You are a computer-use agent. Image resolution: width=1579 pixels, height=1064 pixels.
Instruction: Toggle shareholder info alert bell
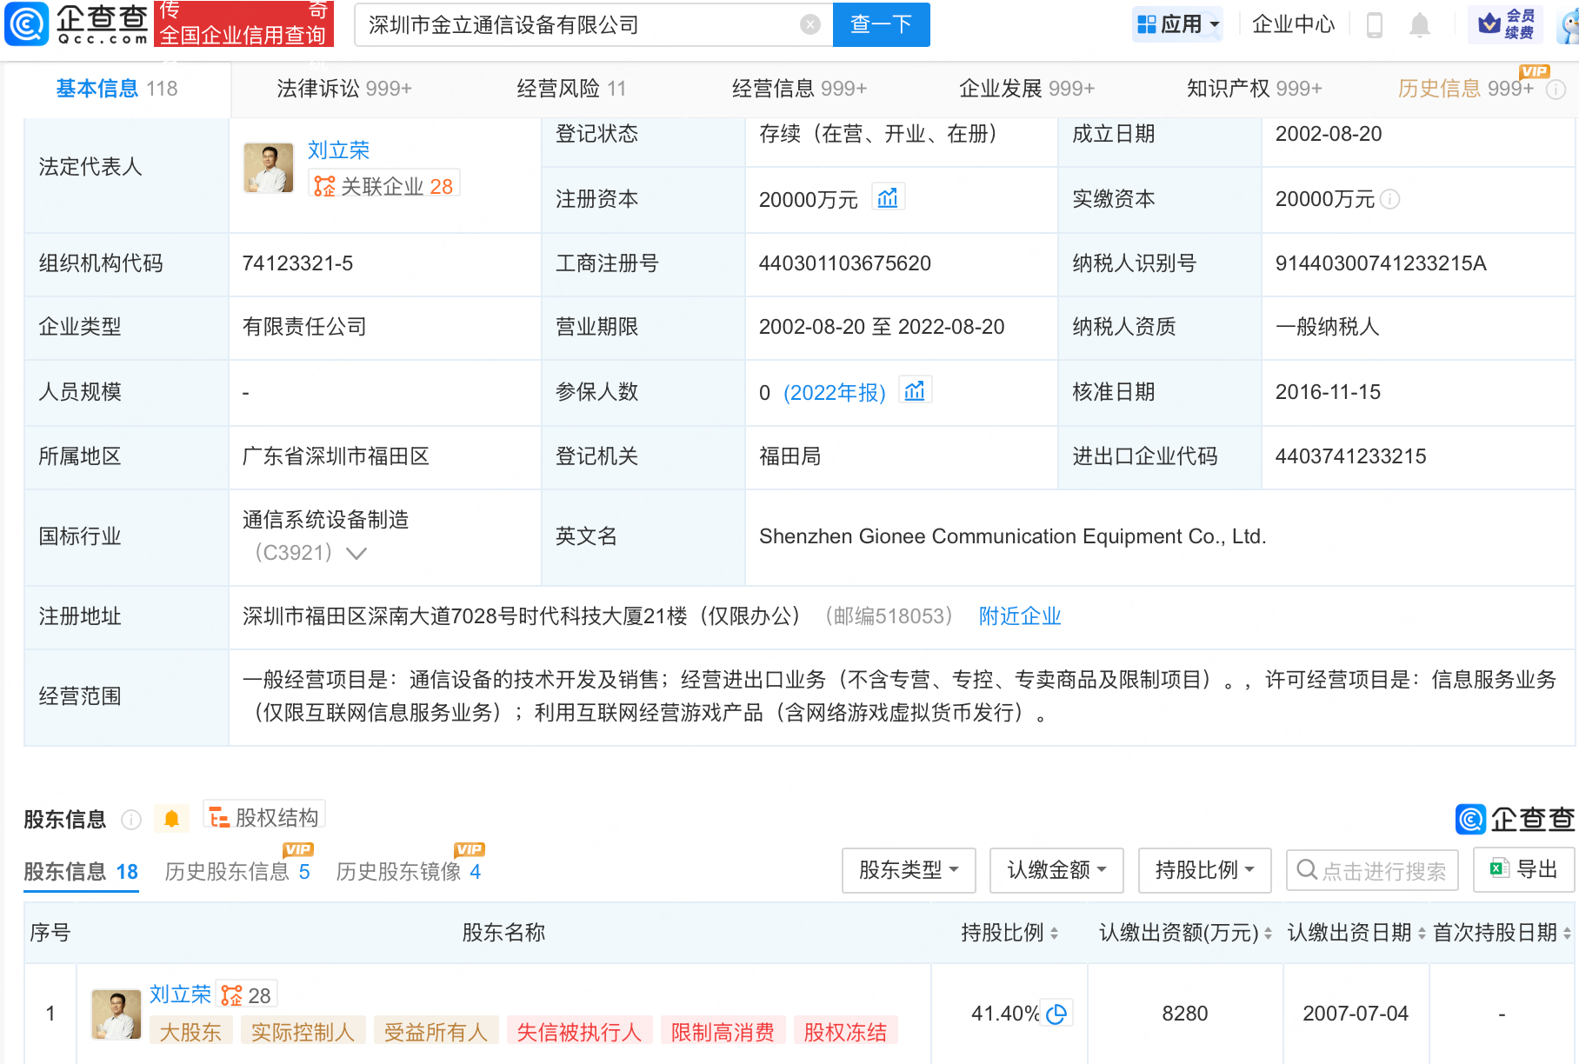[x=171, y=819]
